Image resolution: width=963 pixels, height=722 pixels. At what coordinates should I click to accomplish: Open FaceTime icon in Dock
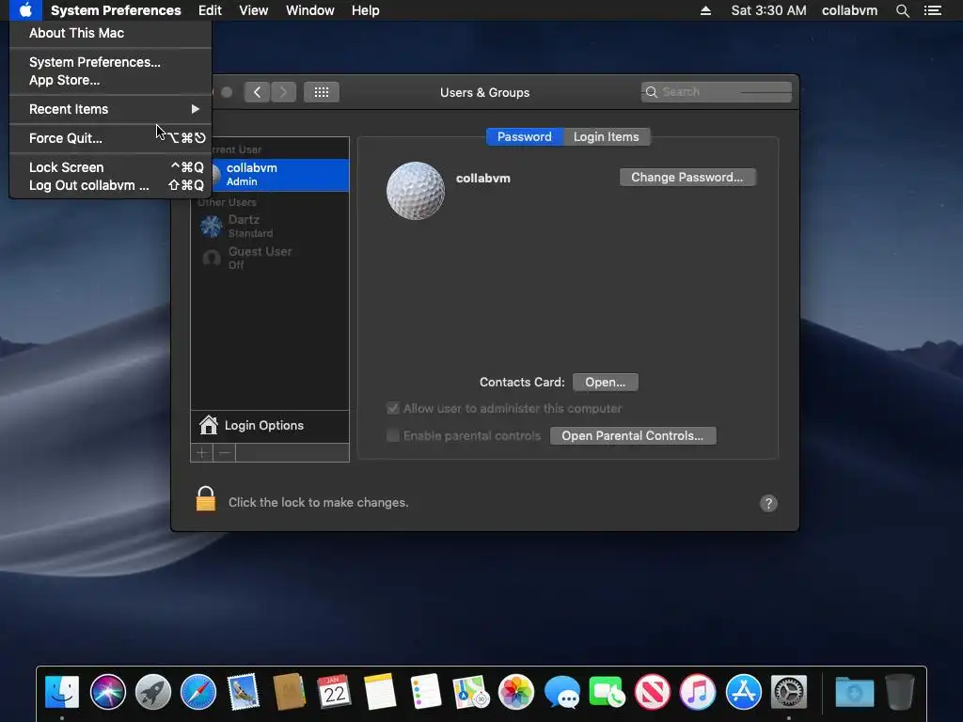608,692
